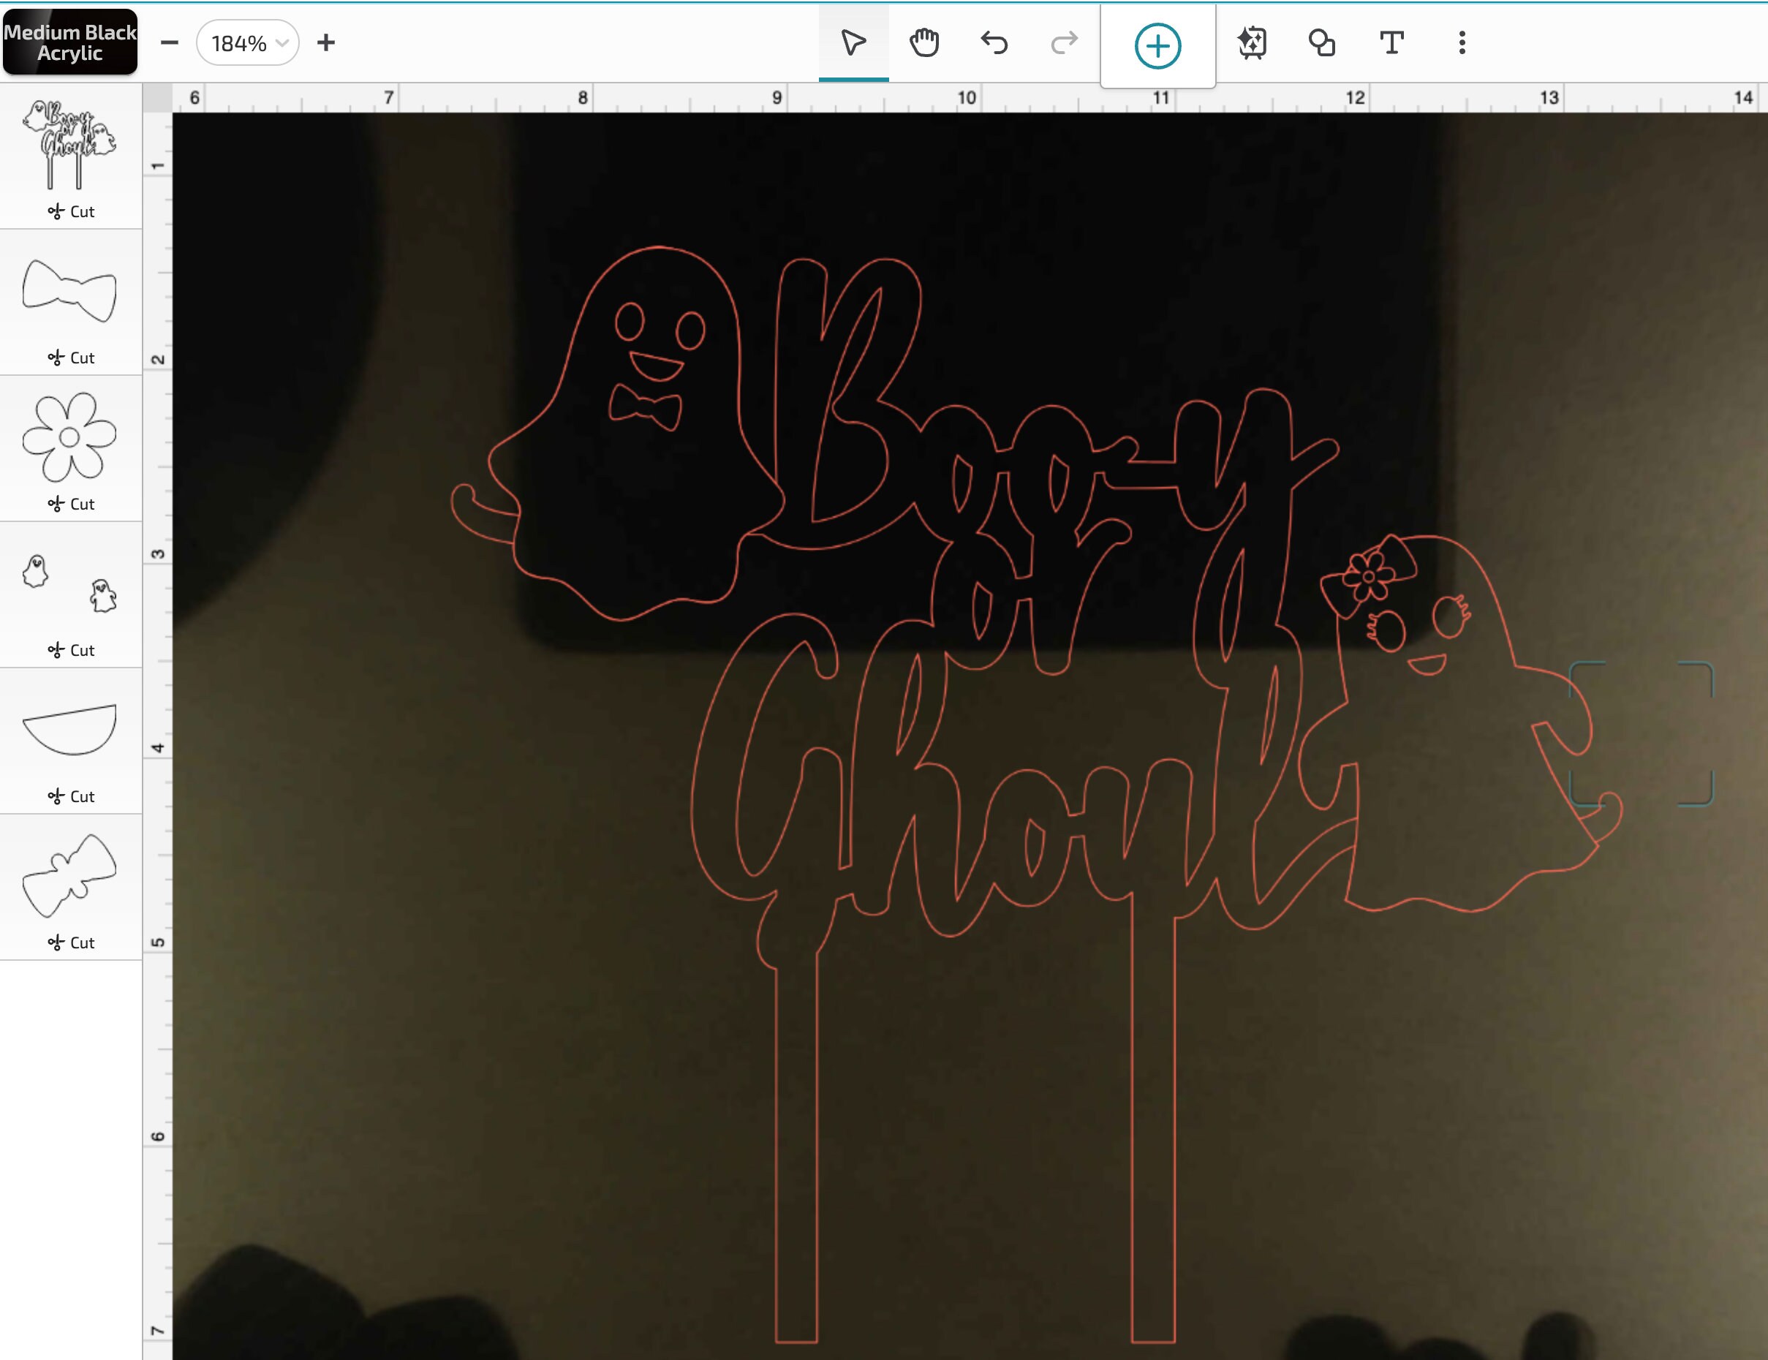This screenshot has width=1768, height=1360.
Task: Select the tilted hair bow thumbnail
Action: 69,876
